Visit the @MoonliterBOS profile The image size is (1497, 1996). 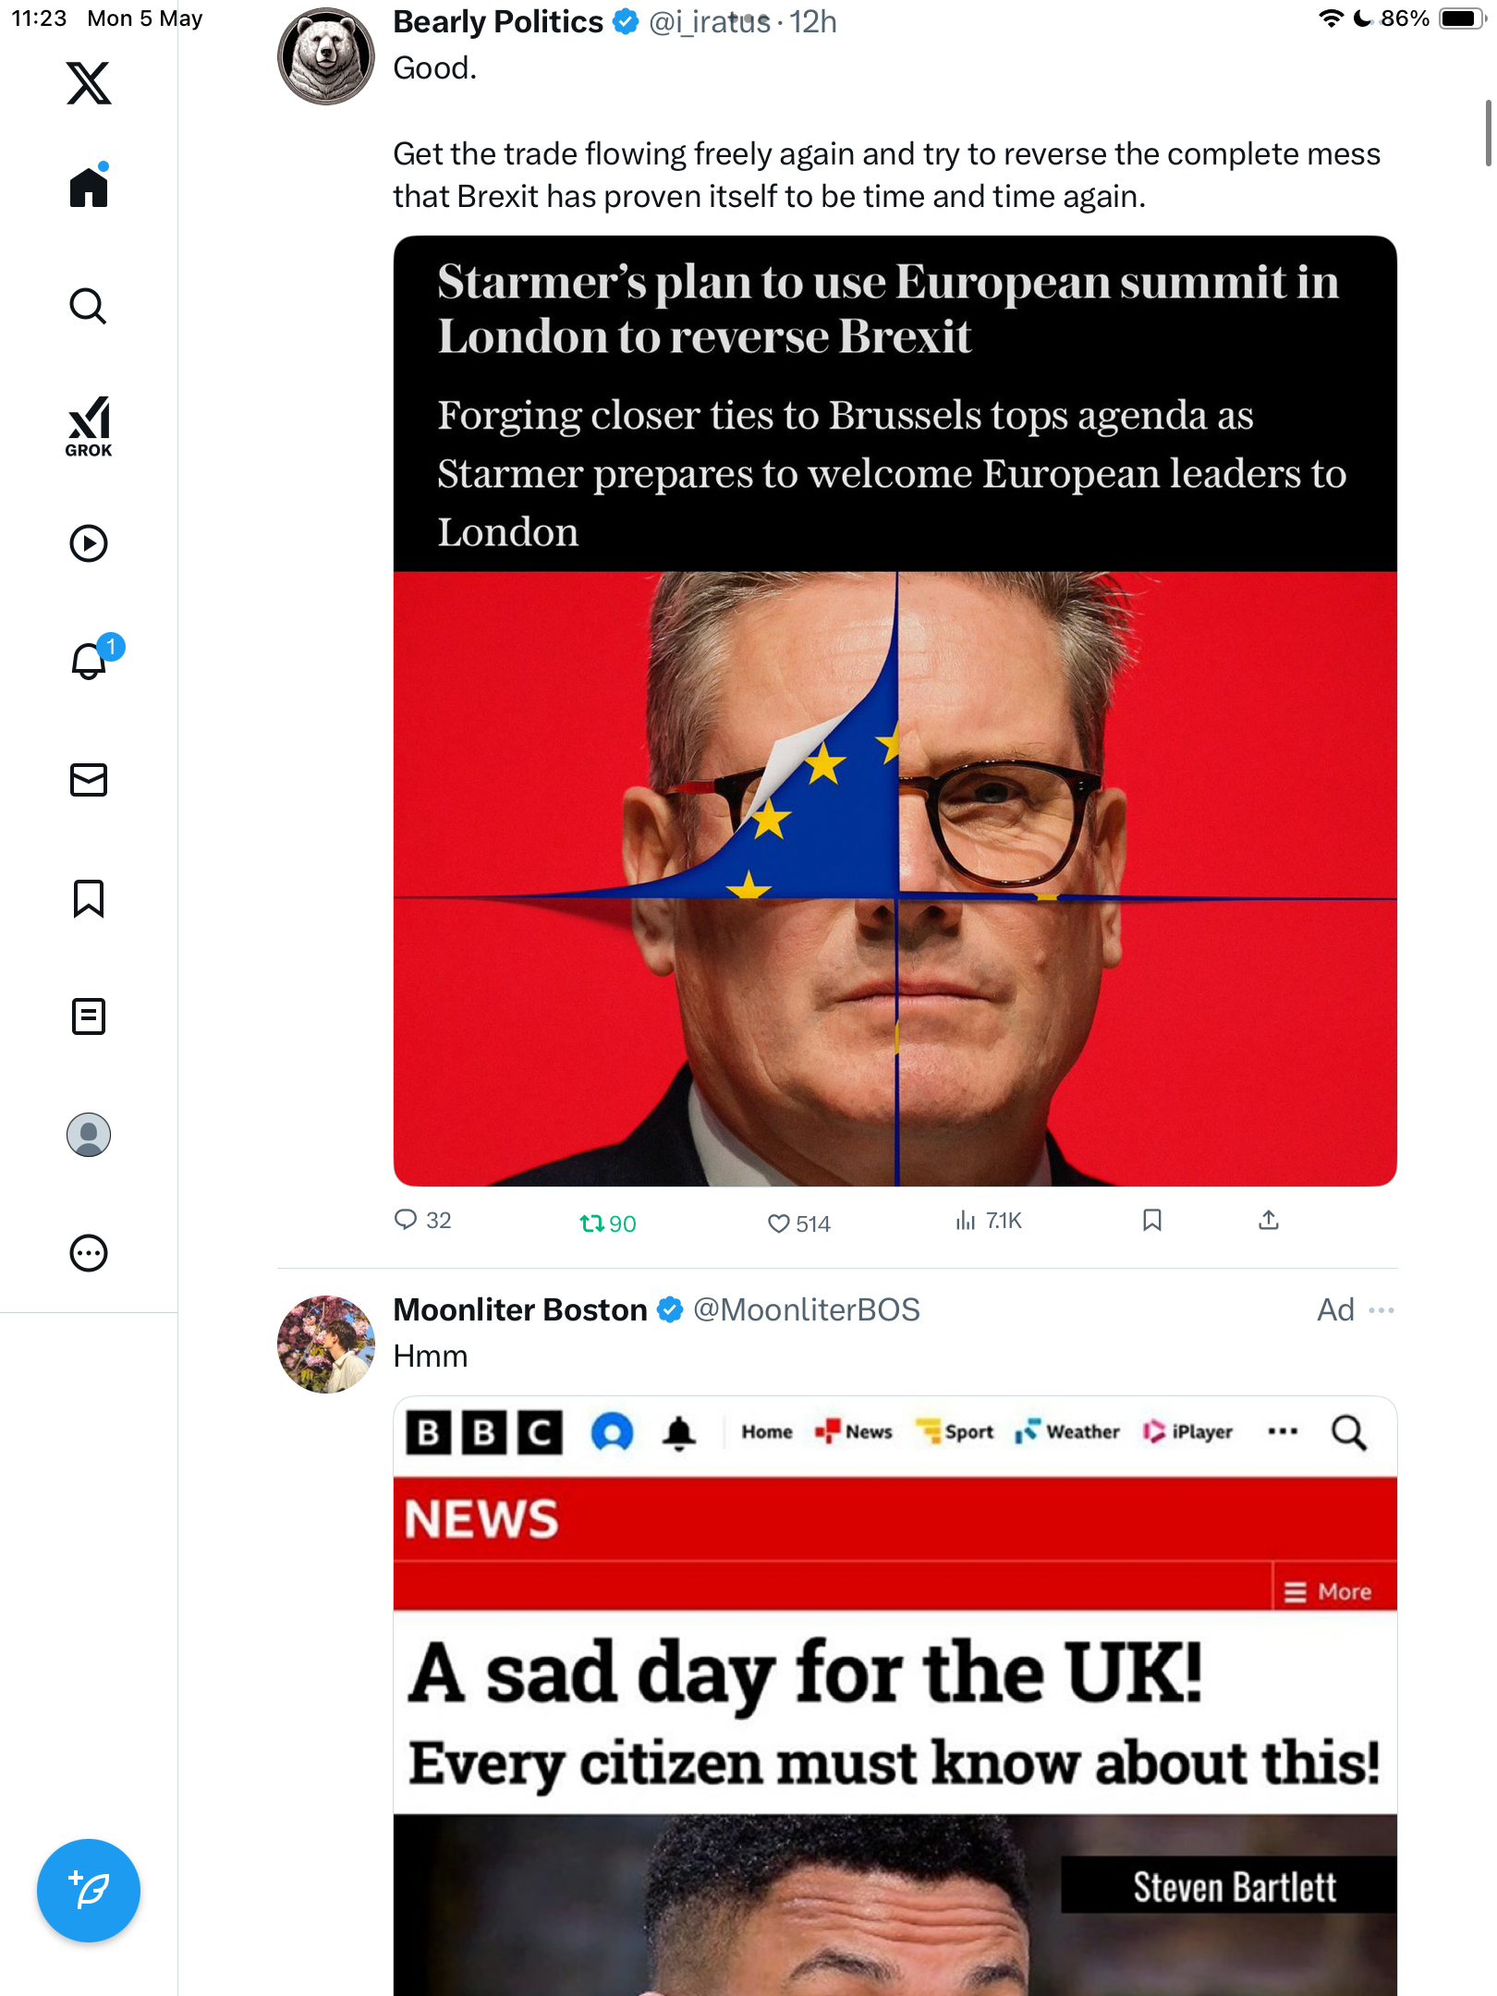(807, 1310)
